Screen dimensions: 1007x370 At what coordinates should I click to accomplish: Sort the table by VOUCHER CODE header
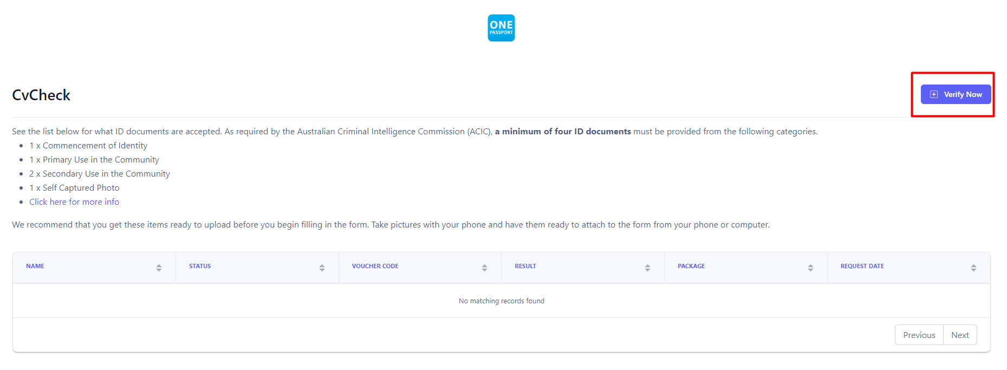[375, 266]
